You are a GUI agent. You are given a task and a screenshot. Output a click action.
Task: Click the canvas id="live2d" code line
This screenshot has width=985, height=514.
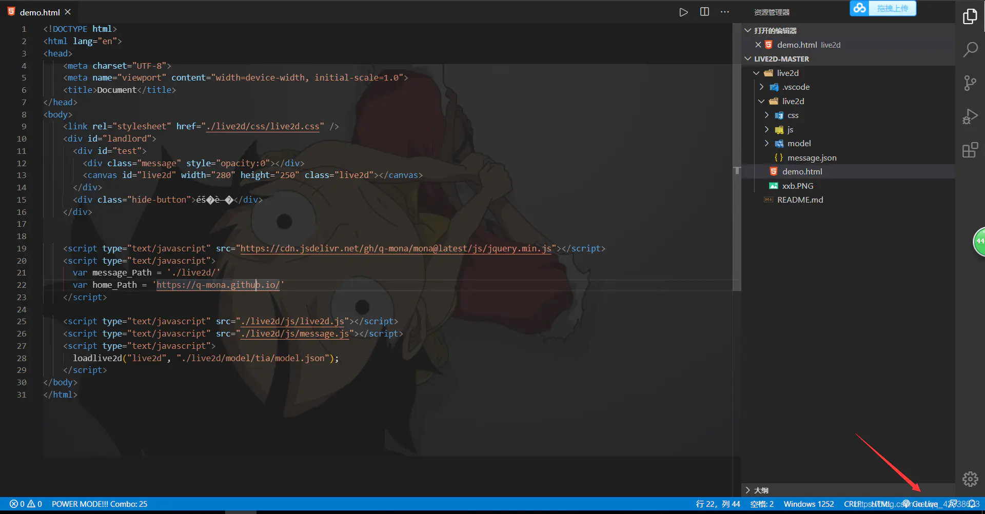(x=253, y=175)
